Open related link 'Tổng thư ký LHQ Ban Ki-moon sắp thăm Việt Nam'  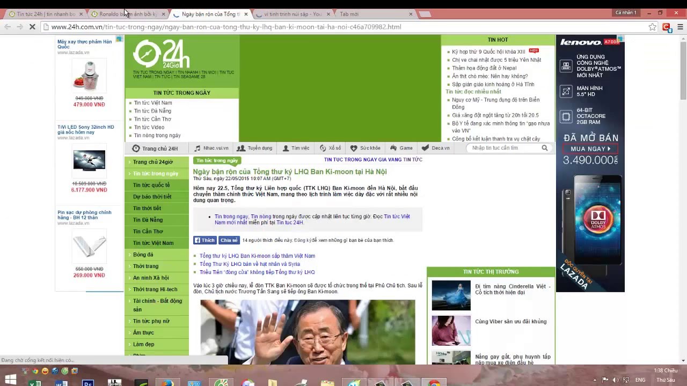257,256
